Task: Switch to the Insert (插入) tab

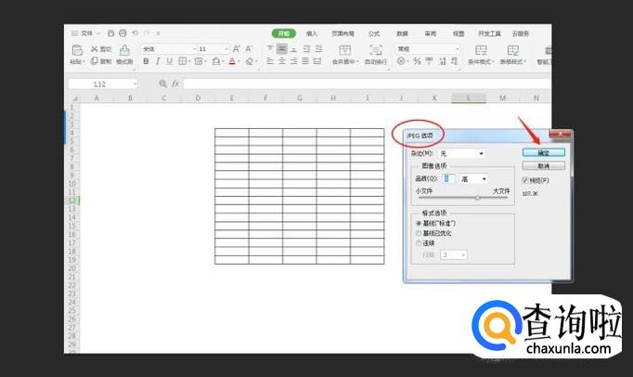Action: 312,33
